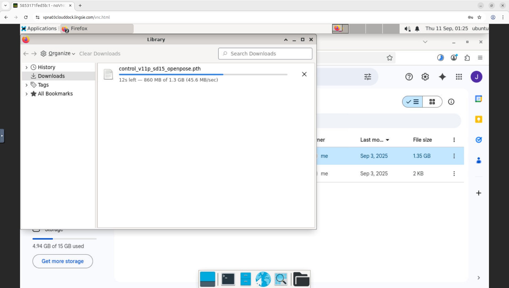Click the Get more storage button

click(62, 261)
